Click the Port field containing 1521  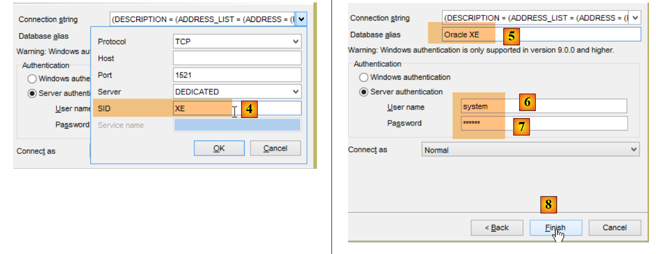(x=237, y=75)
